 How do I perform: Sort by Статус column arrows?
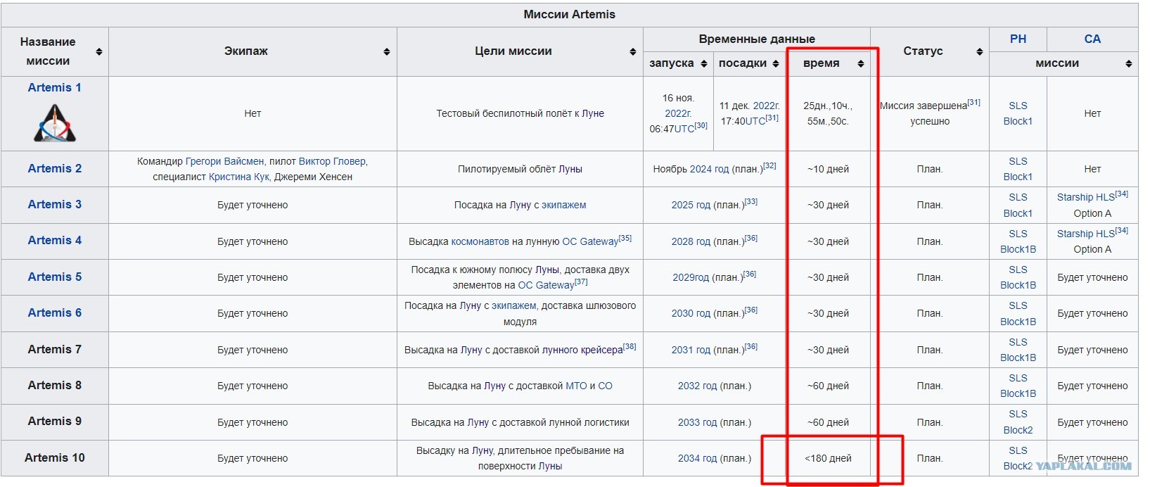pos(980,51)
